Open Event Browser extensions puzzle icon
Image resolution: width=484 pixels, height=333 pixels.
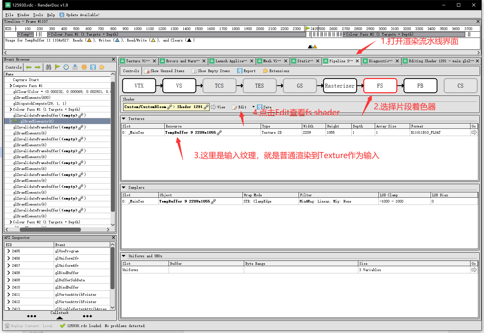coord(102,67)
